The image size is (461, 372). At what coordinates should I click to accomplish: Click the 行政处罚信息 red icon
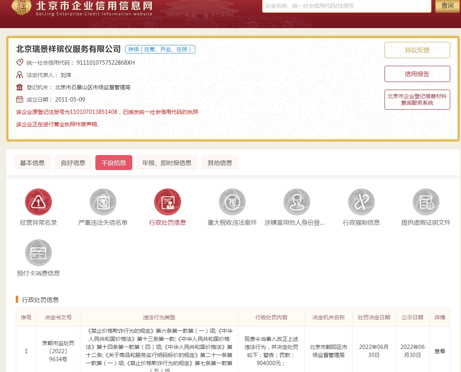click(x=167, y=201)
